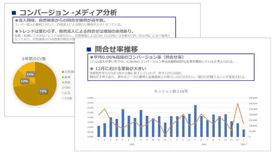Screen dimensions: 275x154
Task: Select heading 流入同様、自然検索からの問合せ獲得が過半数
Action: tap(60, 20)
